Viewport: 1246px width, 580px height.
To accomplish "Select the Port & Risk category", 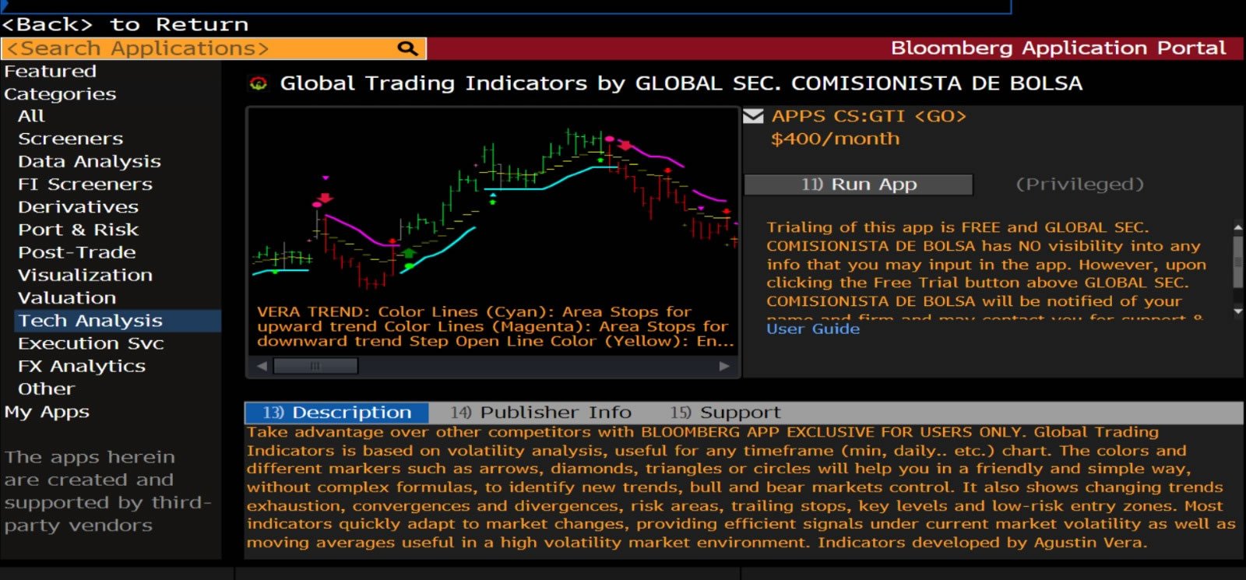I will click(x=78, y=230).
